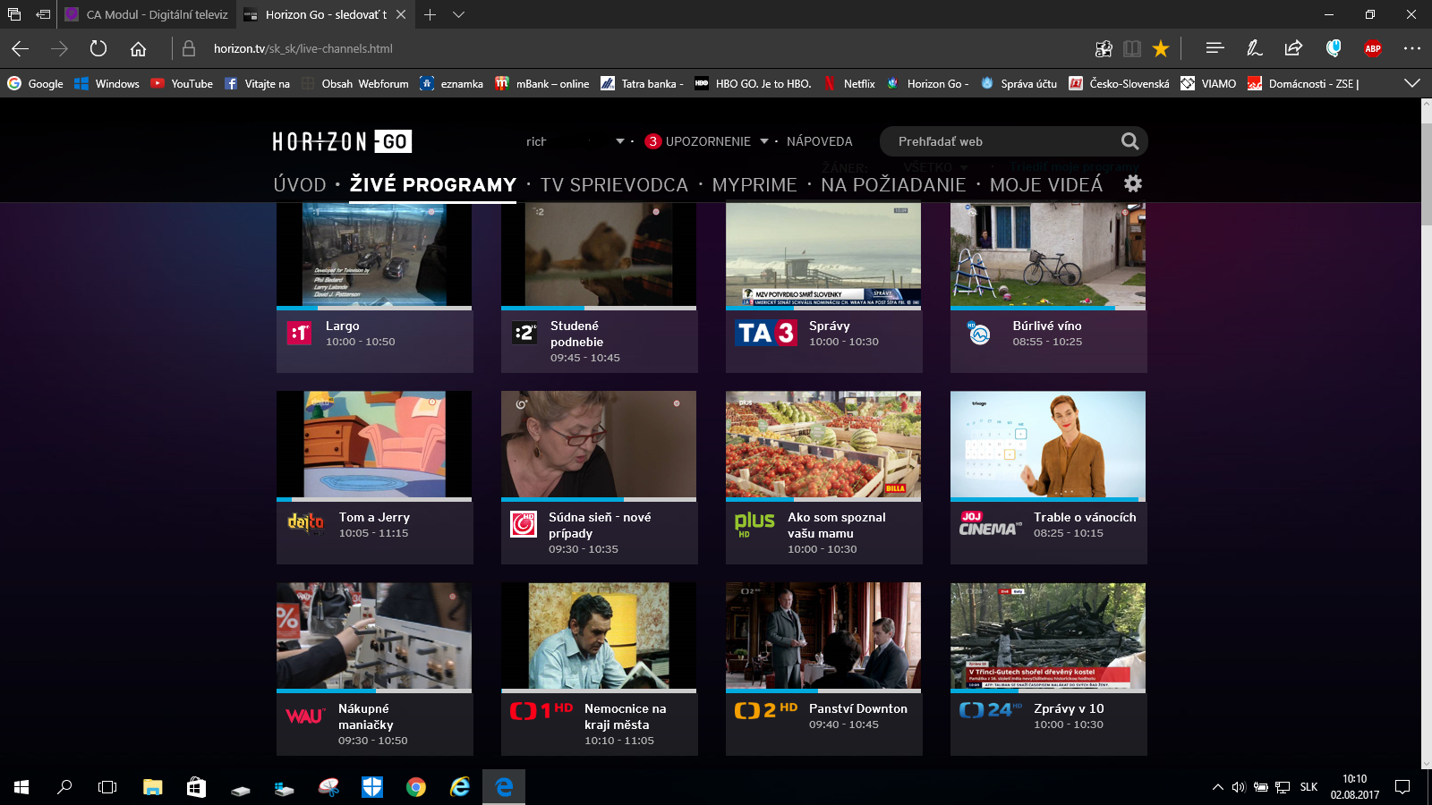Click the Adblock Plus extension icon

(x=1372, y=48)
